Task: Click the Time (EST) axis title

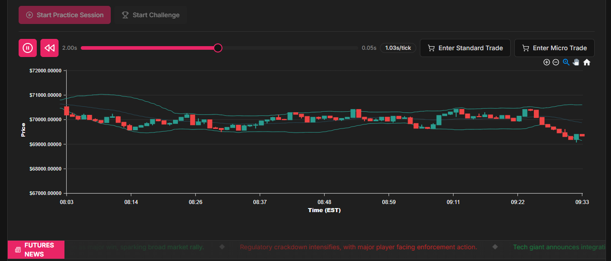Action: coord(324,210)
